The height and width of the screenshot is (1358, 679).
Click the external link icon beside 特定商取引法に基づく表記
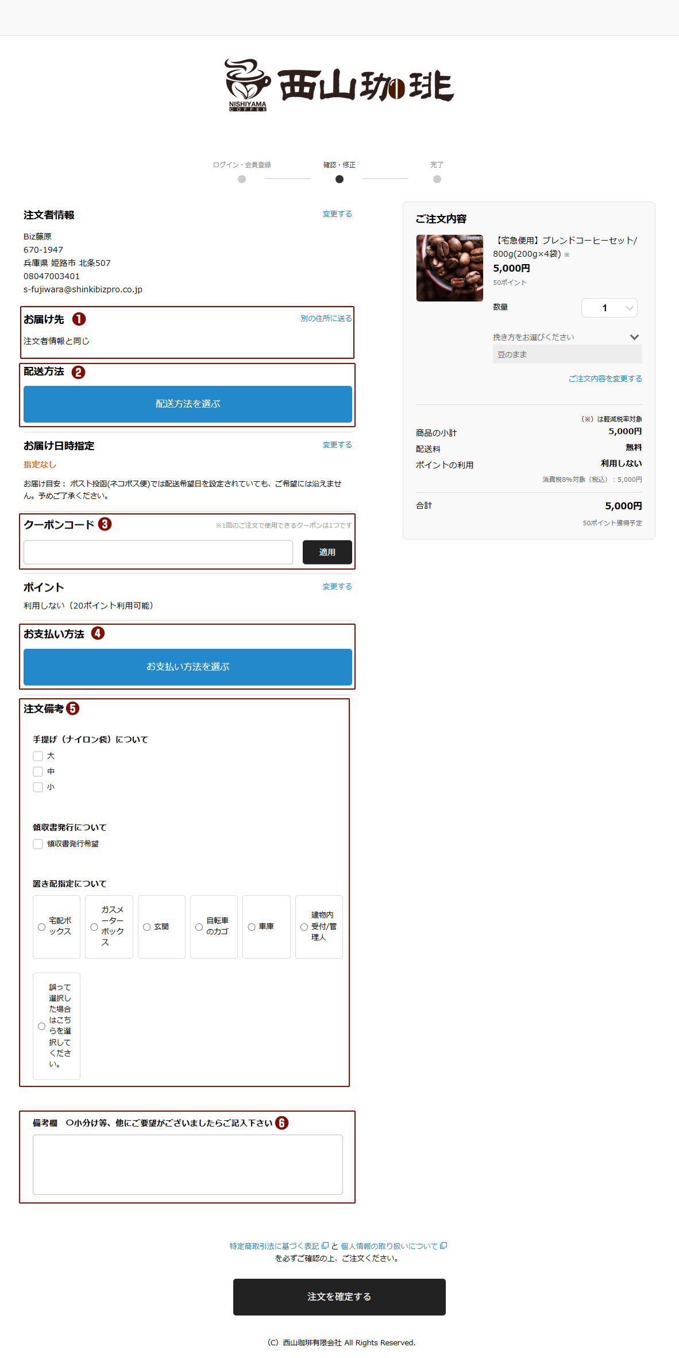[325, 1245]
